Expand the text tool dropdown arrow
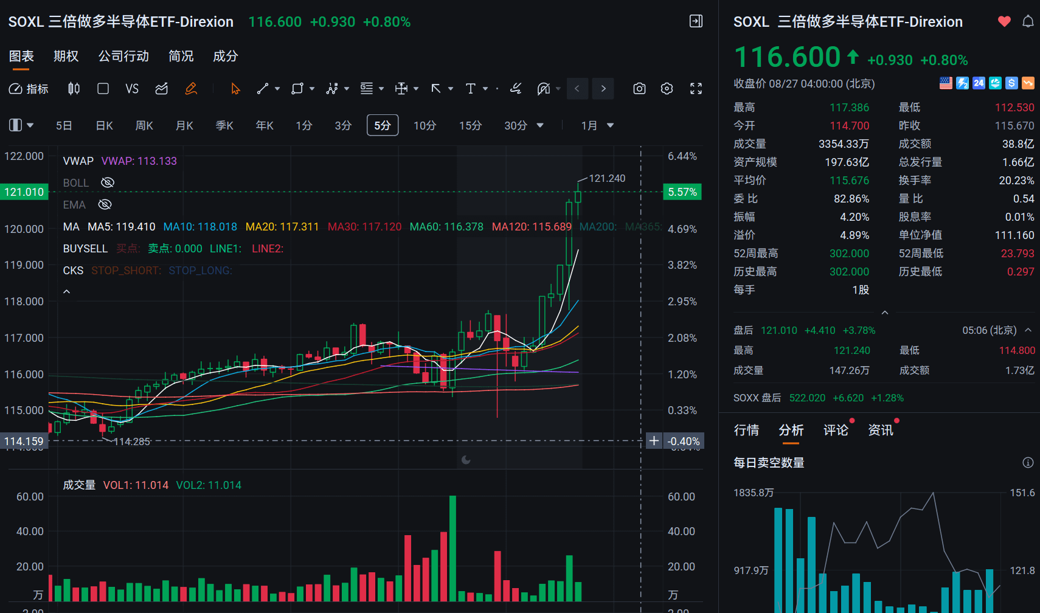 point(485,89)
